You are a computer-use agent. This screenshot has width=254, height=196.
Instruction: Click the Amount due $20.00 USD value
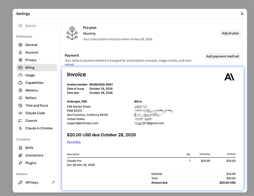(x=227, y=183)
